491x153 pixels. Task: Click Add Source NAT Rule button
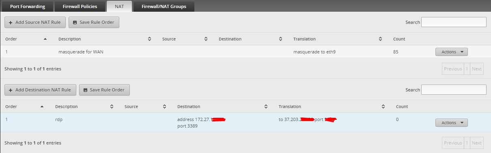click(x=35, y=22)
